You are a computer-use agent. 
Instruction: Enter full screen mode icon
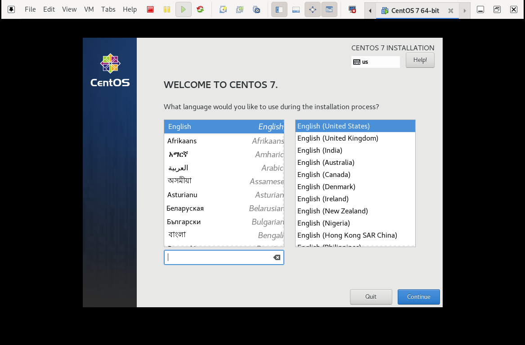coord(312,9)
